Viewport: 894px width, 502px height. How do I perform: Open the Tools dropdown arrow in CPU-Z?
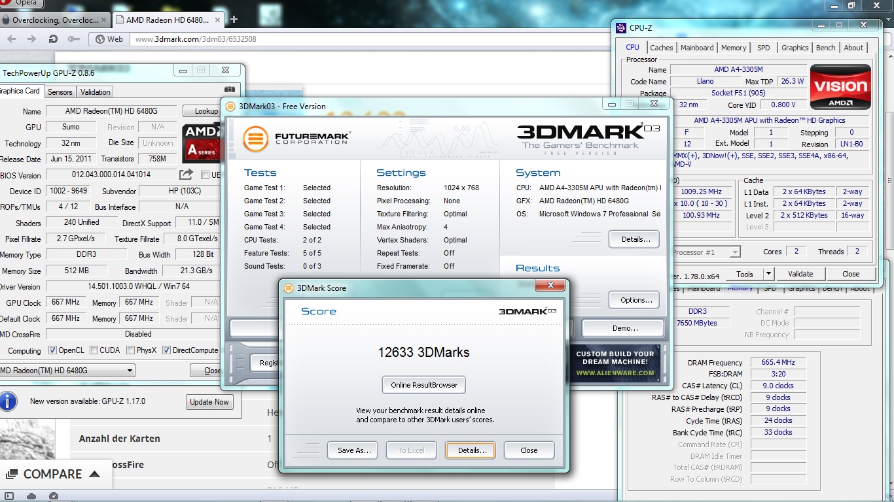pos(769,274)
